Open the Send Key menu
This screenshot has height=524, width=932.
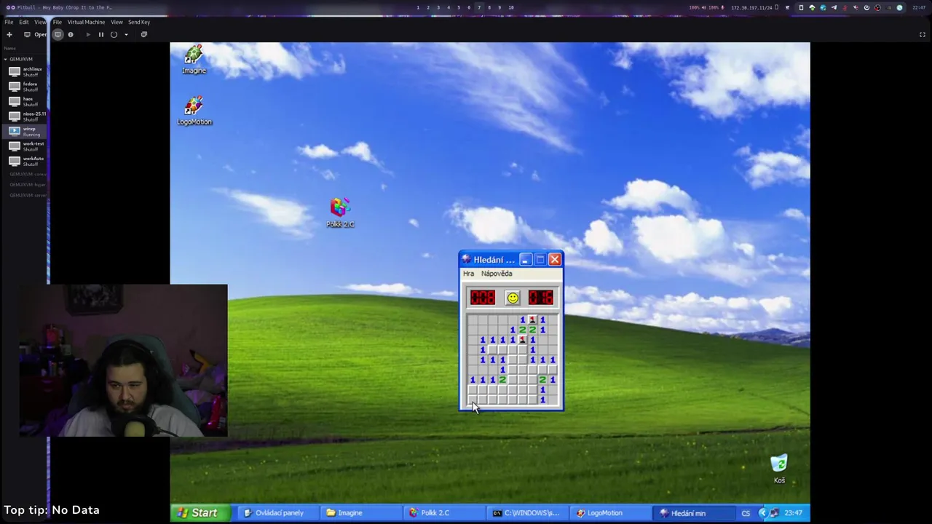(x=139, y=22)
